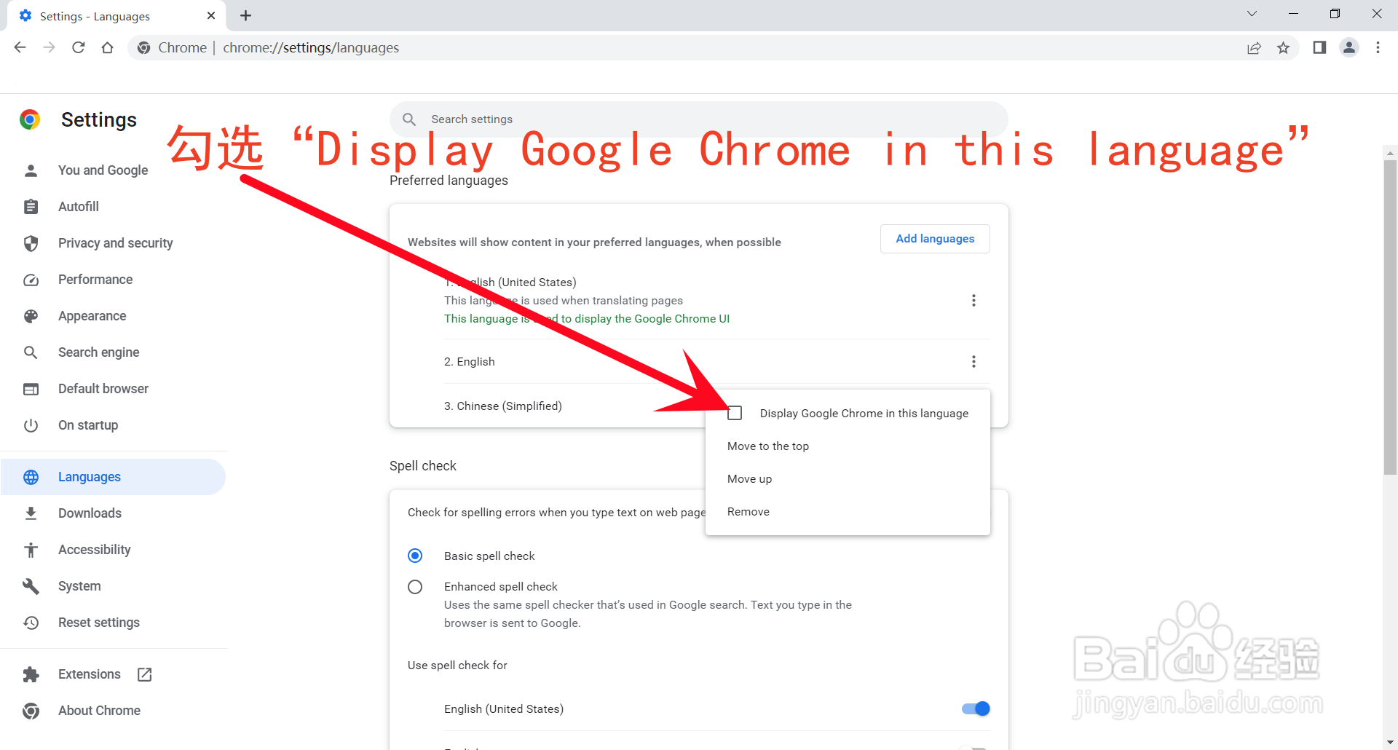Click the address bar URL
1398x750 pixels.
pos(311,47)
